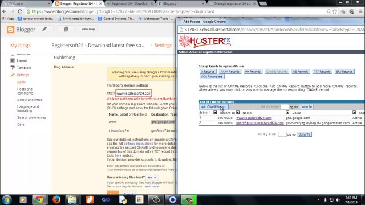Click the third-party domain input field
The width and height of the screenshot is (365, 205).
[133, 93]
